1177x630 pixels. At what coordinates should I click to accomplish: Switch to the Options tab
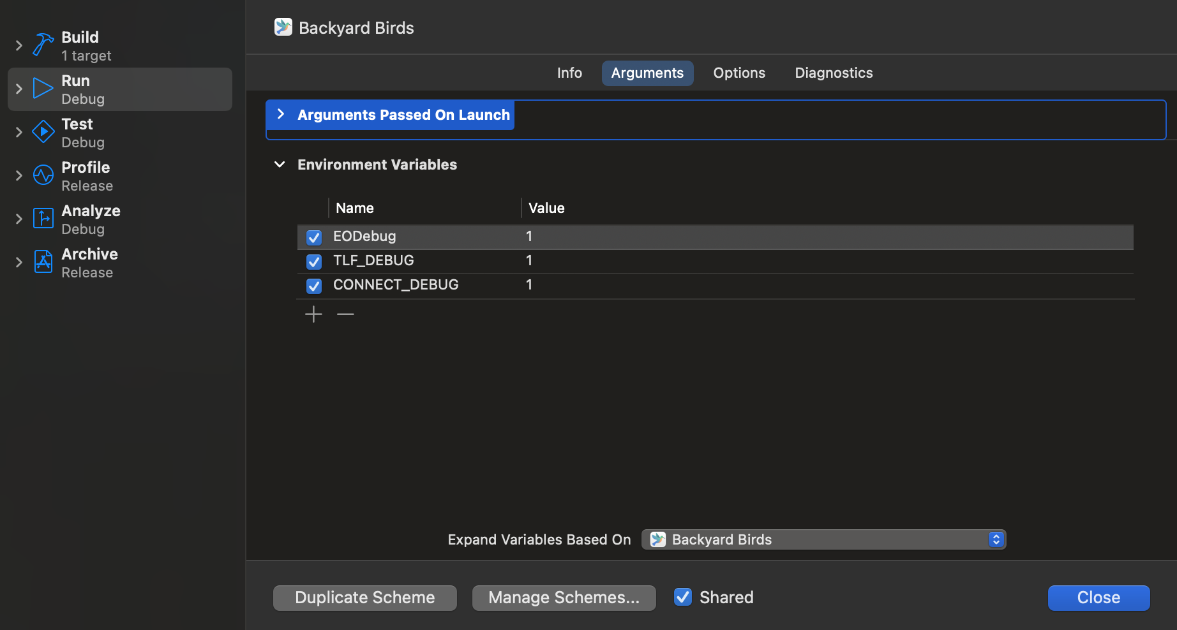point(738,73)
